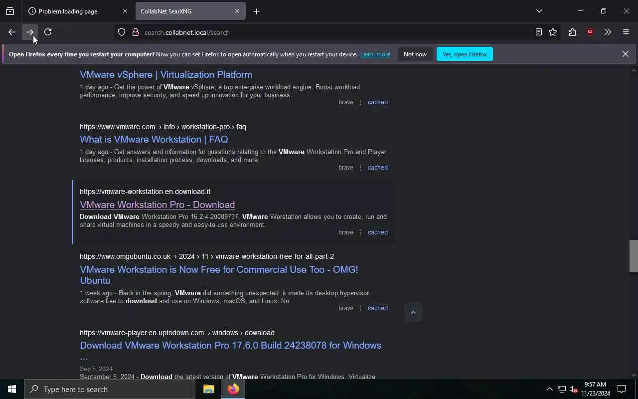Click the scrollbar up arrow
638x399 pixels.
[634, 70]
